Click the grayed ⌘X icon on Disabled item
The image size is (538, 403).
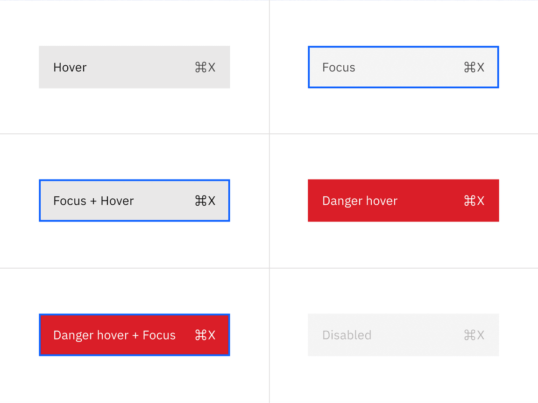[474, 335]
